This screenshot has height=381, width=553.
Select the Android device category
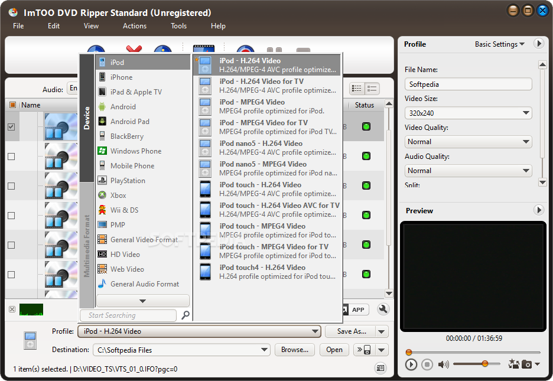pos(142,107)
